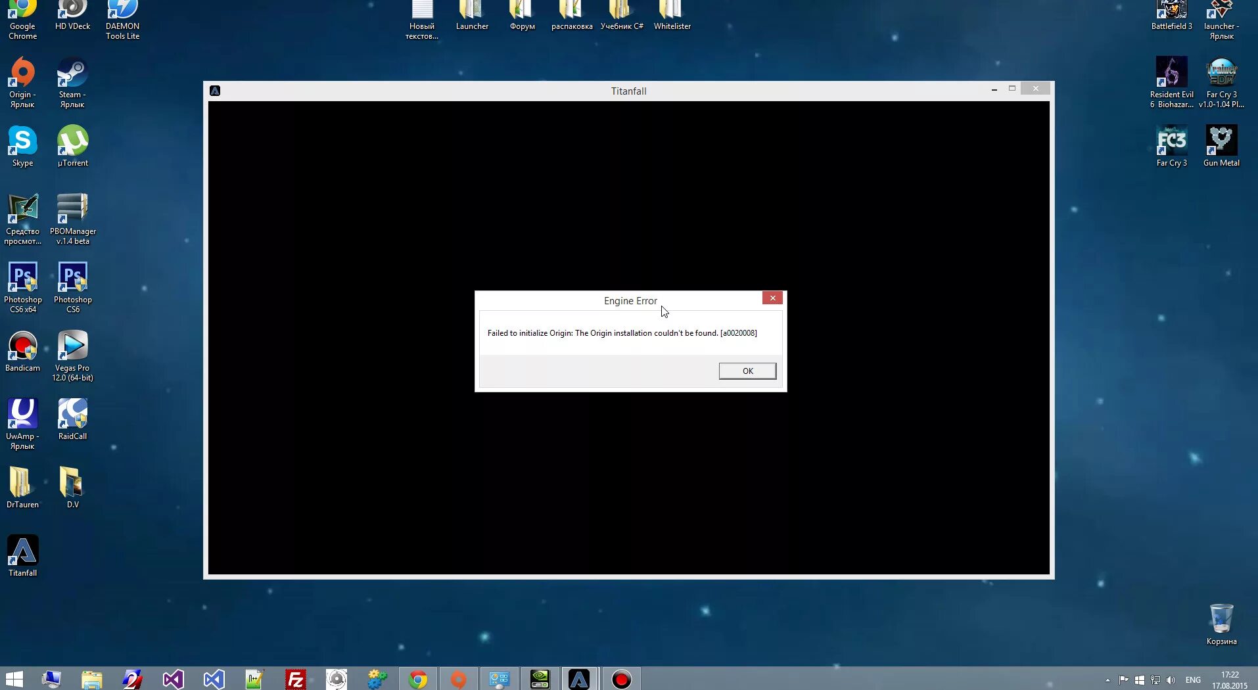
Task: Select the Средство просмот... desktop icon
Action: point(22,219)
